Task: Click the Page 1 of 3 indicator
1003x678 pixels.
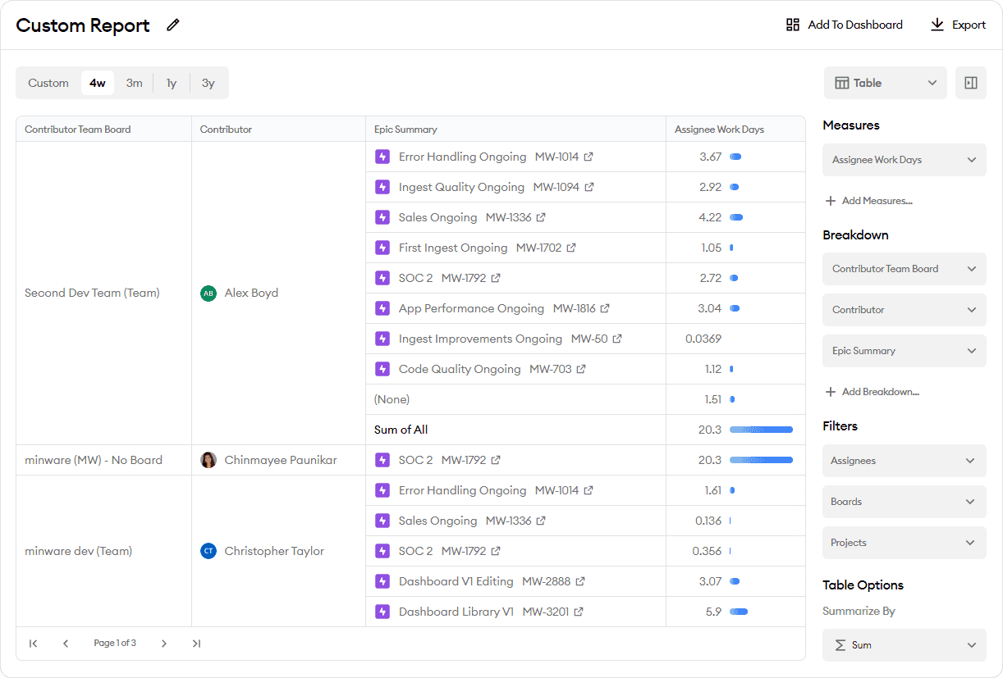Action: pyautogui.click(x=115, y=644)
